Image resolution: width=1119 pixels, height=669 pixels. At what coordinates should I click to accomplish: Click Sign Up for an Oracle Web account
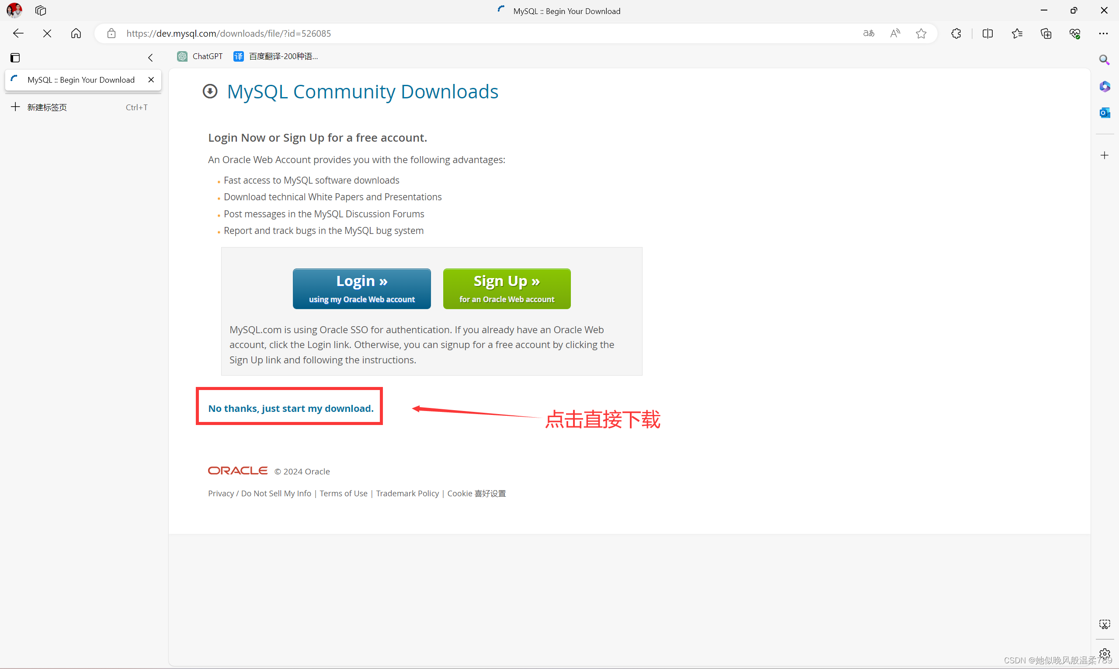coord(506,288)
